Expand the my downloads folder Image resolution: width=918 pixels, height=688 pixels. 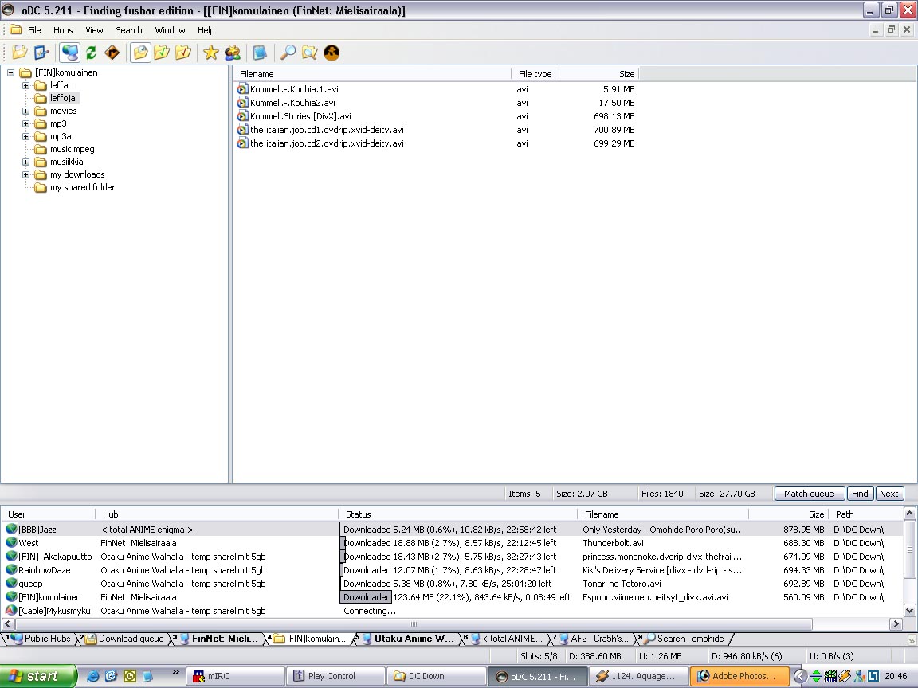pos(25,175)
